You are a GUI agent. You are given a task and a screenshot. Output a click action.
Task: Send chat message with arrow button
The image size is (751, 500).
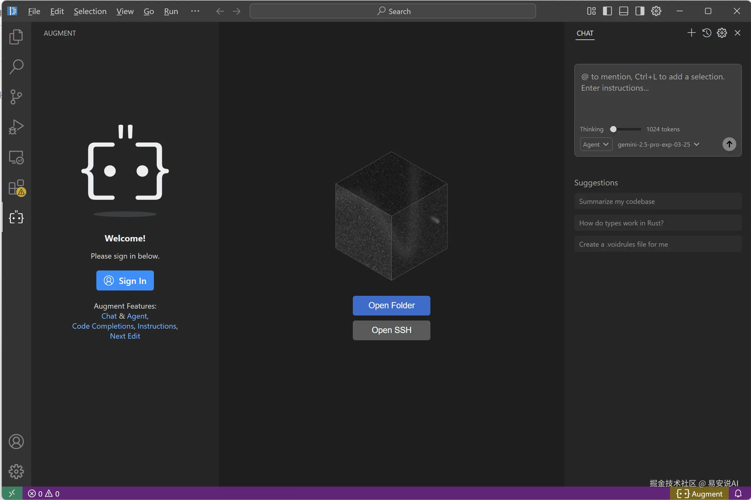[x=729, y=144]
